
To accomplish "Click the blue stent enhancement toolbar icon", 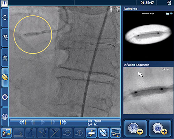I will point(103,132).
